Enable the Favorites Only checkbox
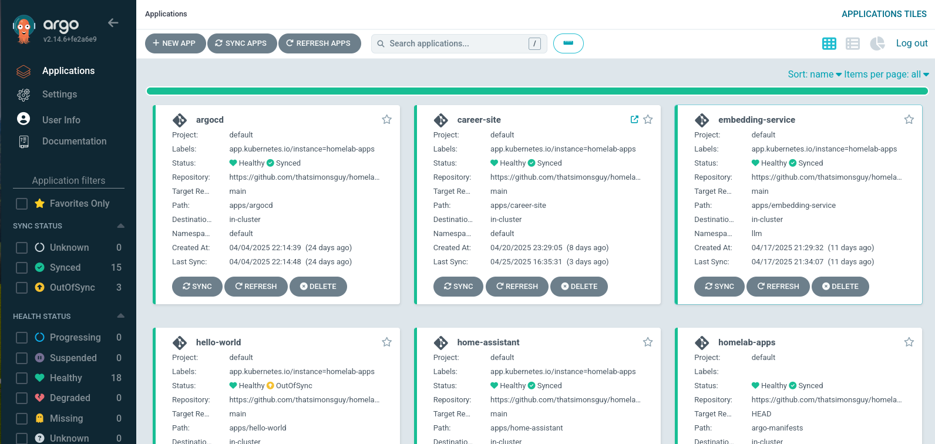The height and width of the screenshot is (444, 935). click(x=22, y=204)
